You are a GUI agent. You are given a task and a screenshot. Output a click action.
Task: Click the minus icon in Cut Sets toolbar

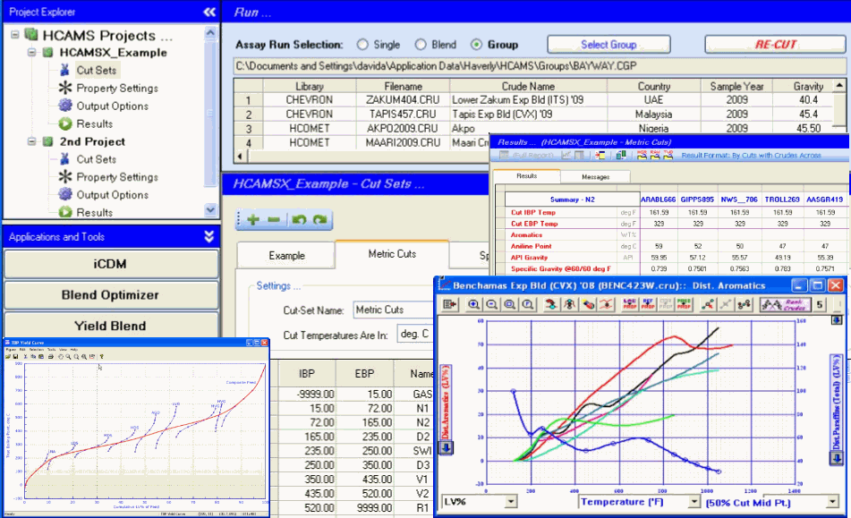[274, 220]
